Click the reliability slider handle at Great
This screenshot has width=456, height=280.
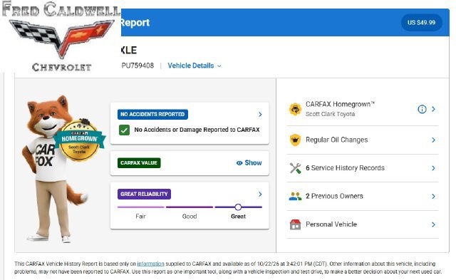pyautogui.click(x=238, y=207)
